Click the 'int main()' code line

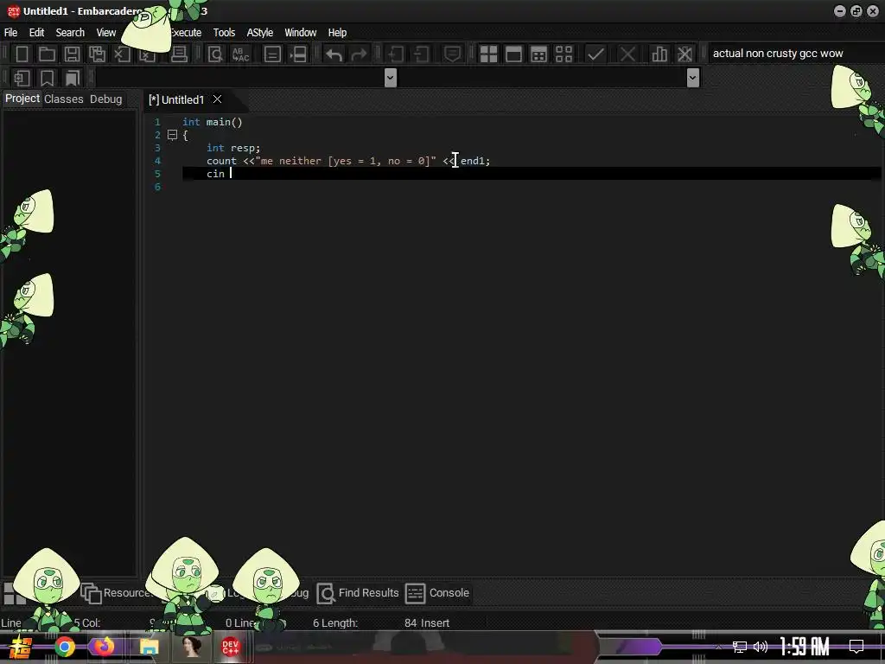(x=213, y=122)
